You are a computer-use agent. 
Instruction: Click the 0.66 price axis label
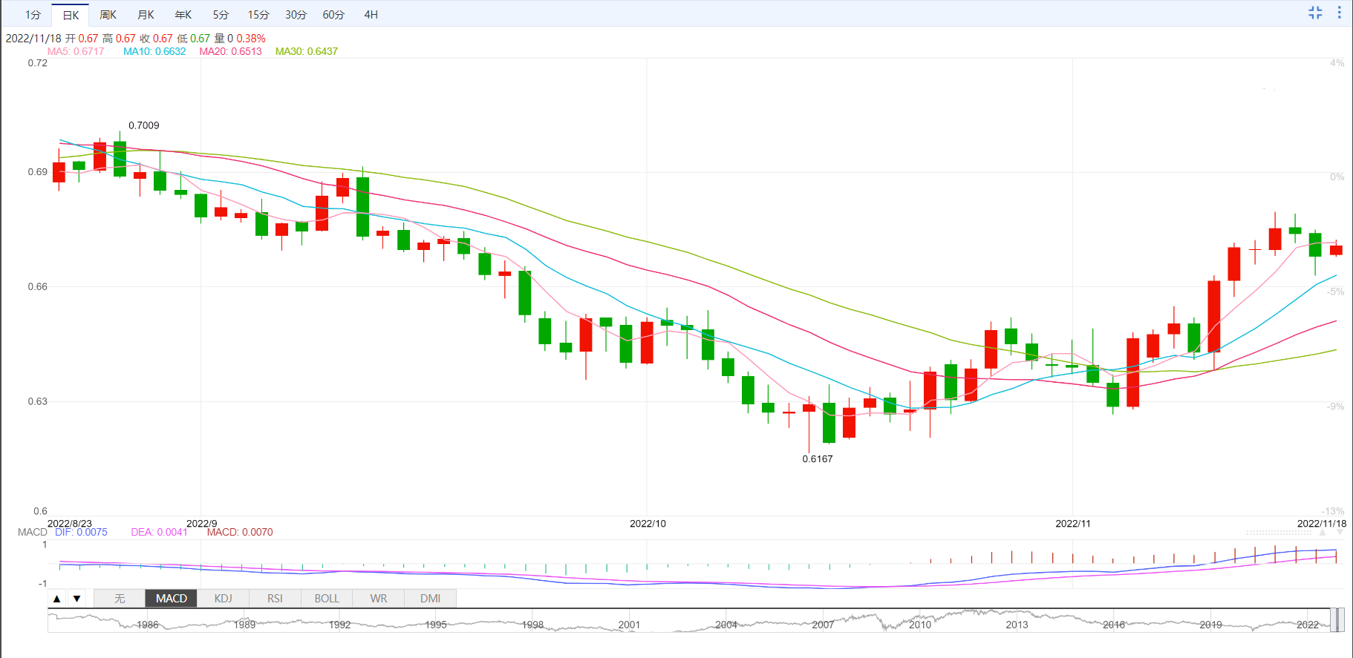click(38, 286)
